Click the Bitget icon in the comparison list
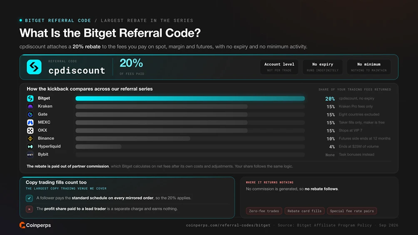The image size is (418, 235). (30, 98)
